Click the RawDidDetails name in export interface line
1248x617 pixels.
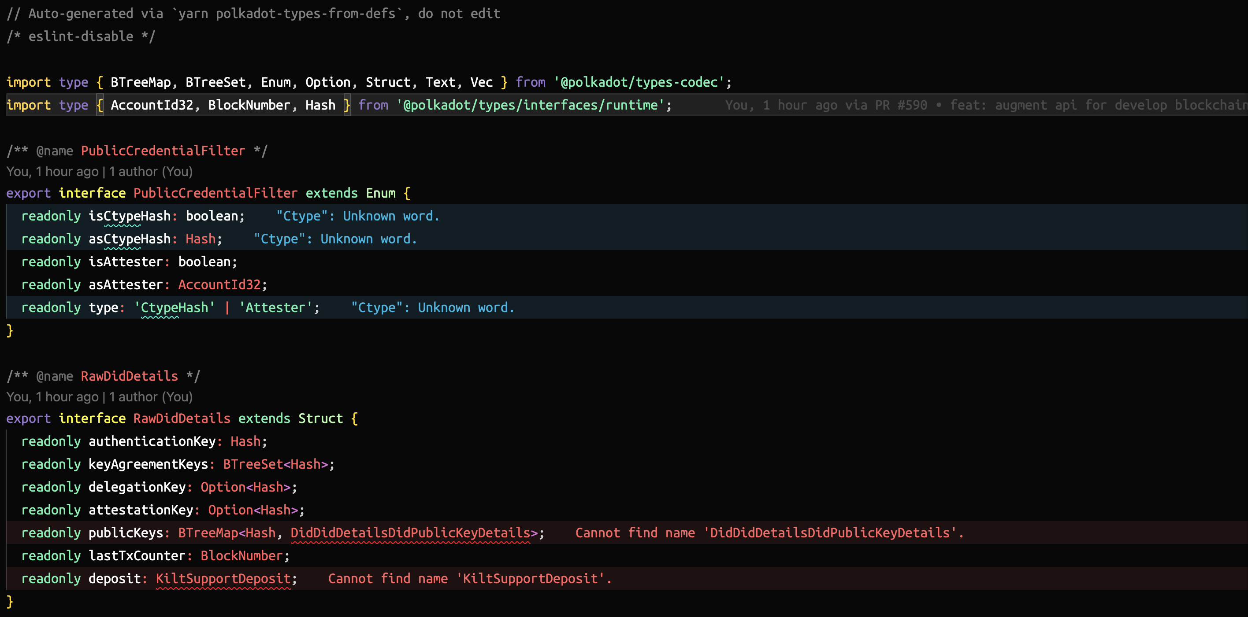[182, 418]
